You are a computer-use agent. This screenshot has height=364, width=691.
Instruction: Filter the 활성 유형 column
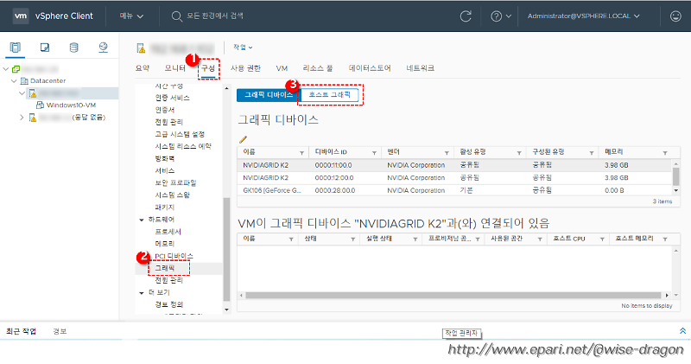coord(519,153)
